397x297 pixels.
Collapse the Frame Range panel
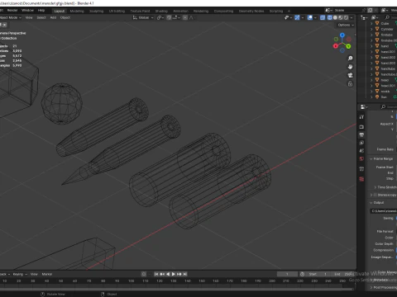[x=371, y=159]
